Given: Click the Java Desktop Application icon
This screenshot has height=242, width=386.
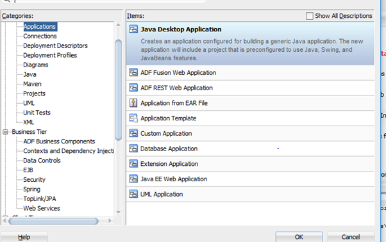Looking at the screenshot, I should click(x=133, y=29).
